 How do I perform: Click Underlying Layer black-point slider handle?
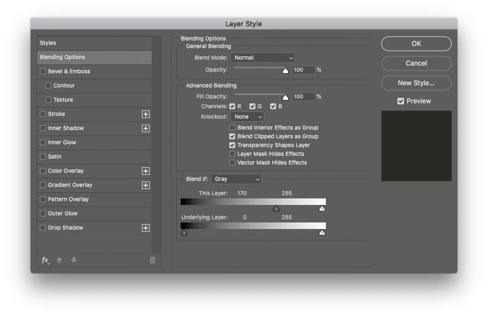184,232
